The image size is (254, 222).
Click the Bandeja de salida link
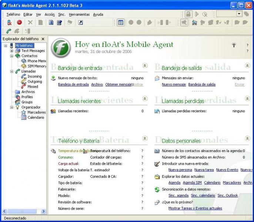202,84
